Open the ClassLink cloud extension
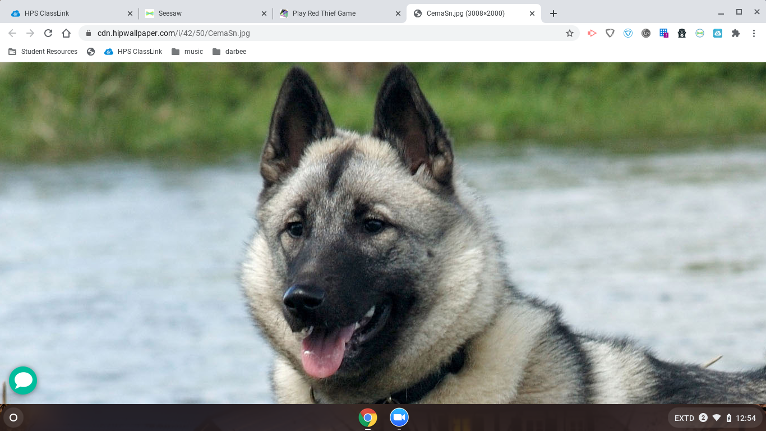Screen dimensions: 766x431 [718, 33]
